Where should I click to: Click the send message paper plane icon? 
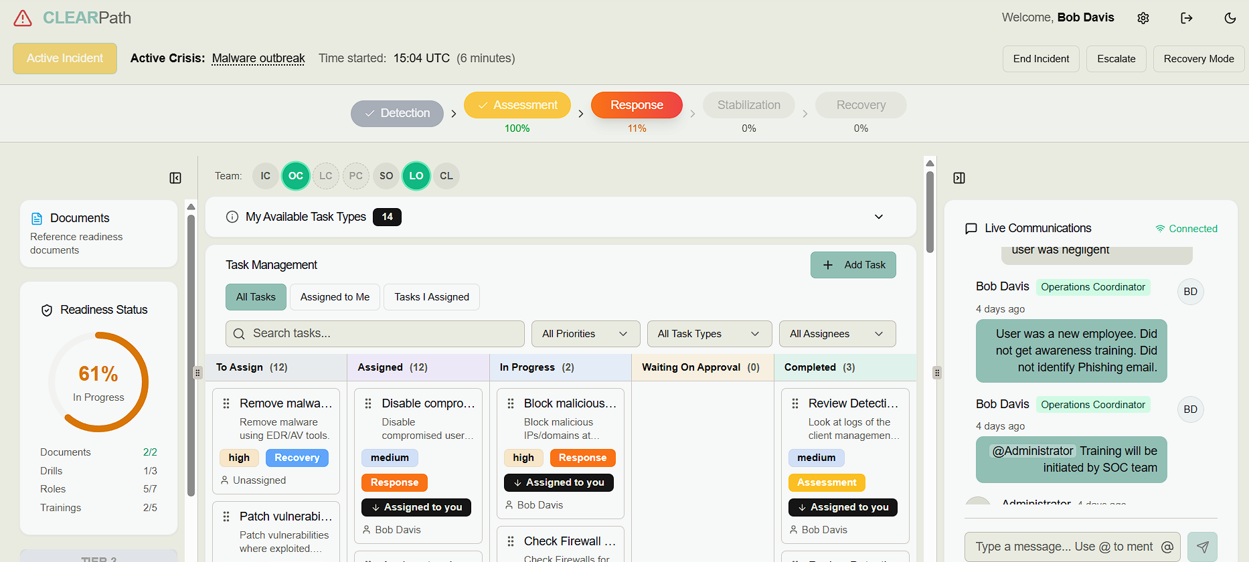(x=1202, y=547)
